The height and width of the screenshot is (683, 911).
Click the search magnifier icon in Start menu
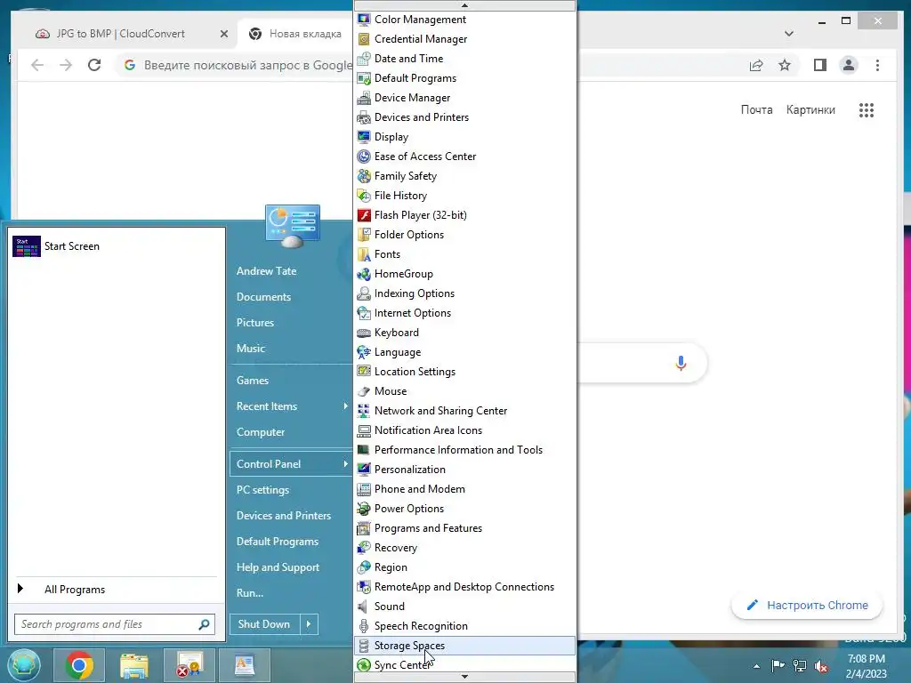[204, 624]
